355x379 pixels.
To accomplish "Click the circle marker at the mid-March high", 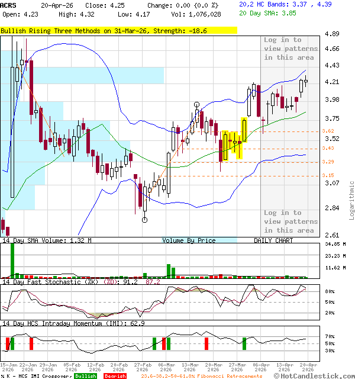I will (196, 105).
